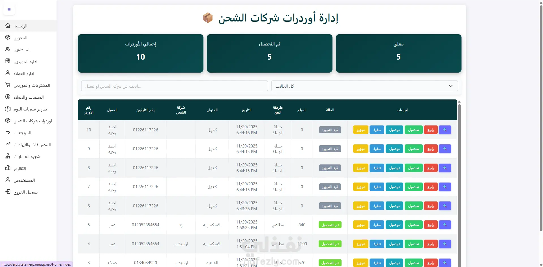Click the home icon beside الرئيسيه
543x267 pixels.
point(8,26)
